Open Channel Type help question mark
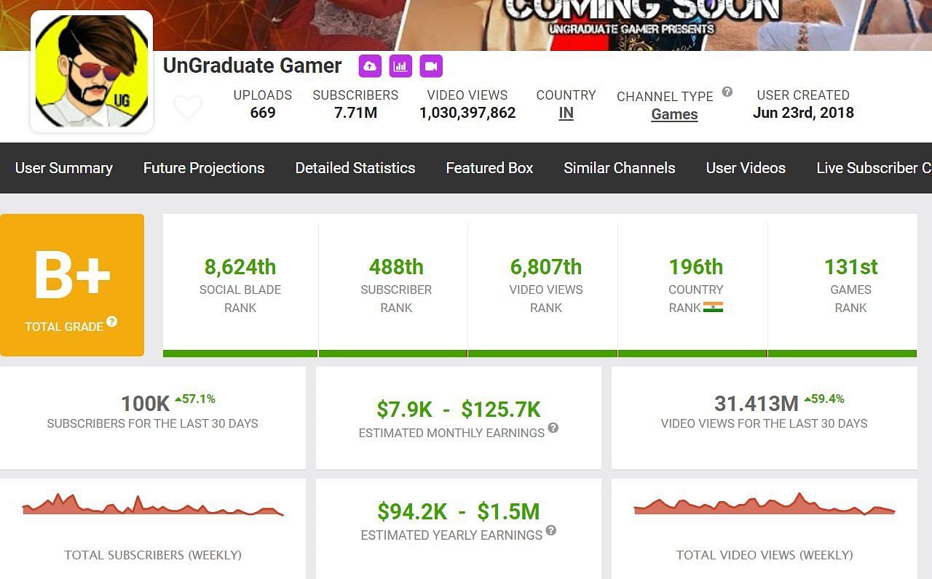Image resolution: width=932 pixels, height=579 pixels. [x=727, y=92]
